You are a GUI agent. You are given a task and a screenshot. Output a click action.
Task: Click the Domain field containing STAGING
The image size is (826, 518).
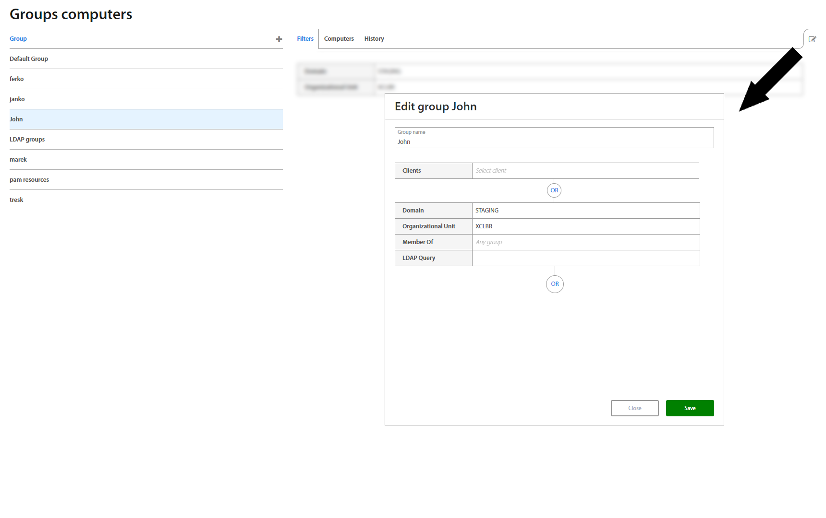click(585, 211)
